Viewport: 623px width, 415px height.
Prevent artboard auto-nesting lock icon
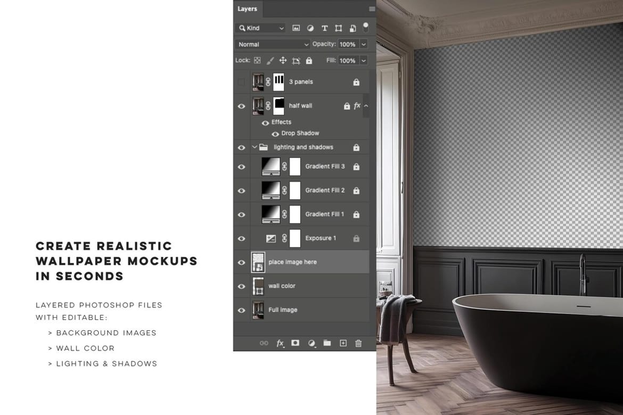pos(296,61)
